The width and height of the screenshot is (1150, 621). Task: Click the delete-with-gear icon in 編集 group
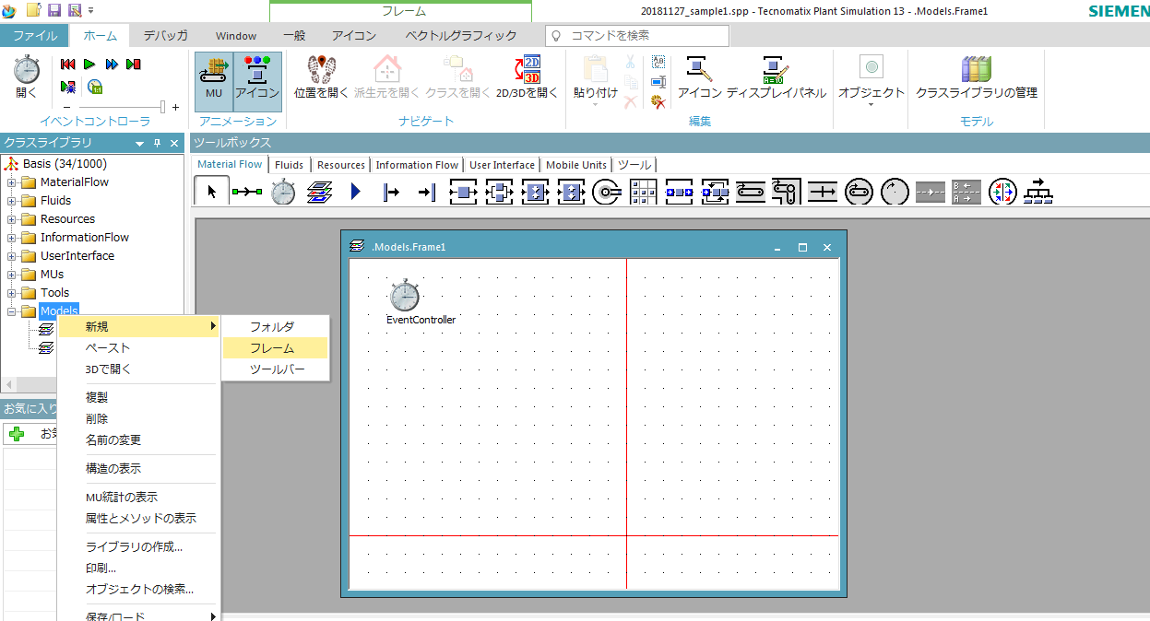click(658, 101)
